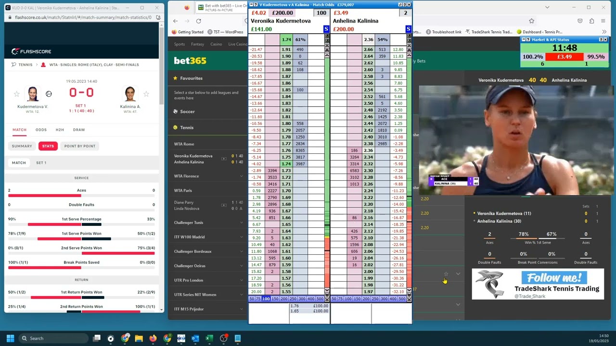Open the Windows Start menu
The image size is (616, 346).
point(10,338)
